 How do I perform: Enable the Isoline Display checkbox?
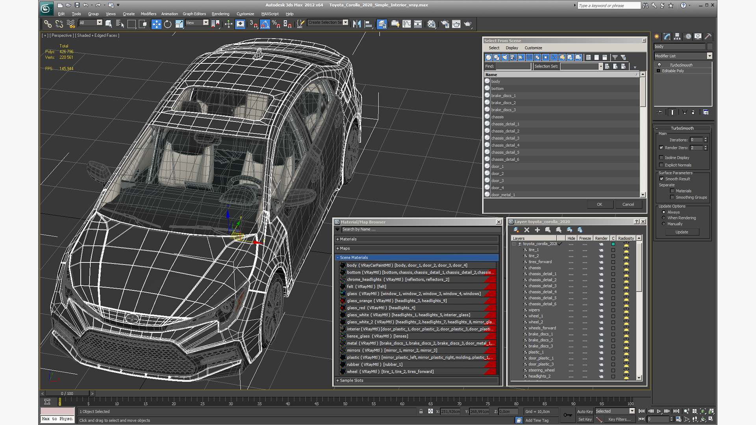tap(661, 157)
